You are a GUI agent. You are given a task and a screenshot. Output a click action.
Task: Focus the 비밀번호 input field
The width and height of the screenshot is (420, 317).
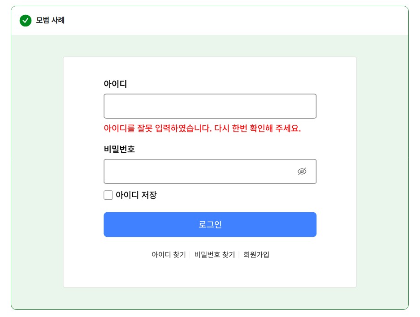(x=197, y=171)
